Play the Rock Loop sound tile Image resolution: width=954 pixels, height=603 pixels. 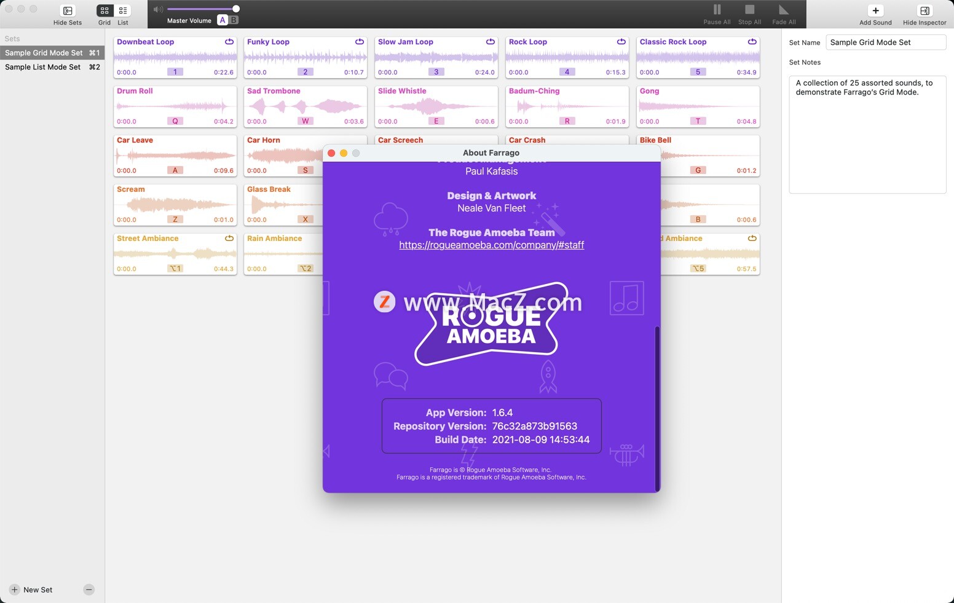(x=567, y=58)
